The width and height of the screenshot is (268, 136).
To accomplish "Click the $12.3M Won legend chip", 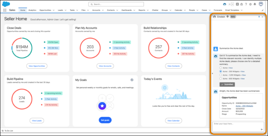I will click(53, 48).
